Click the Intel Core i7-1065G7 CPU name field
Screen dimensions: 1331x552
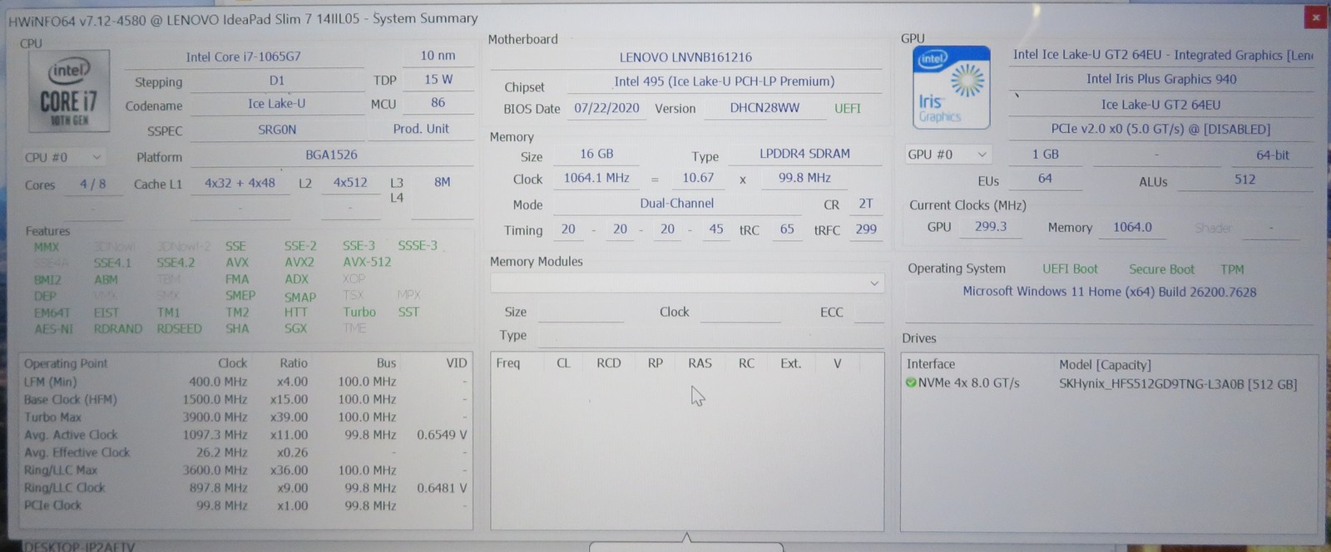(244, 57)
